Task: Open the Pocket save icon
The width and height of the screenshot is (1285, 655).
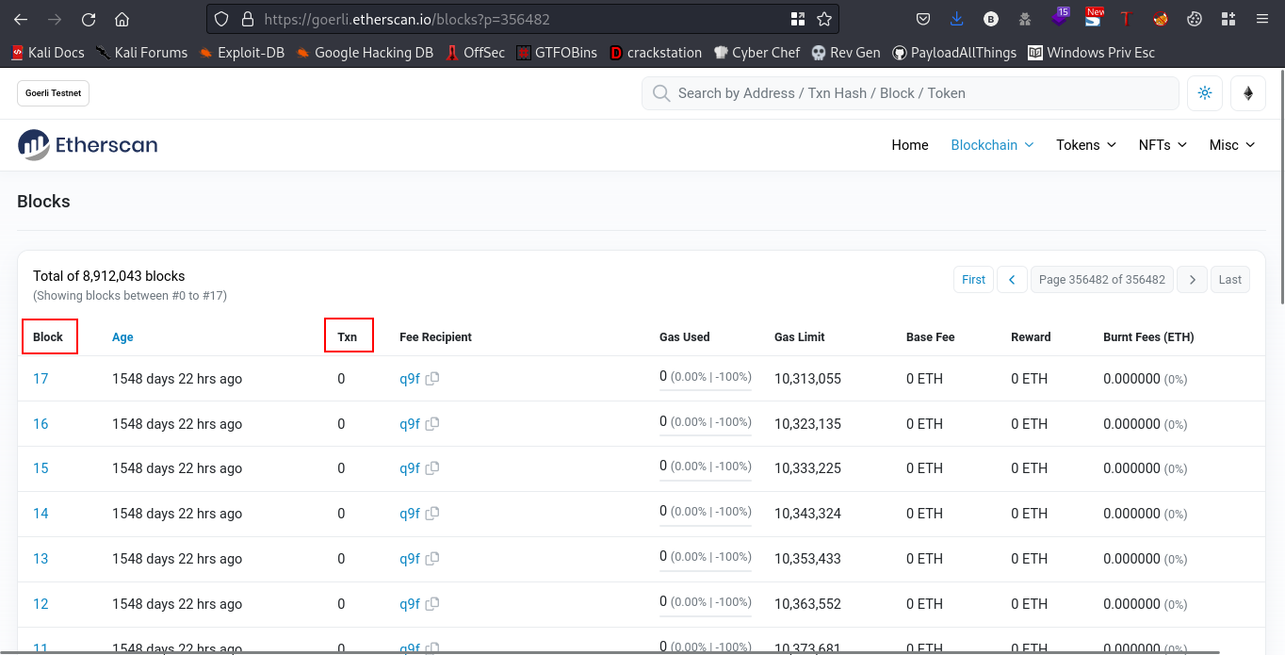Action: 923,19
